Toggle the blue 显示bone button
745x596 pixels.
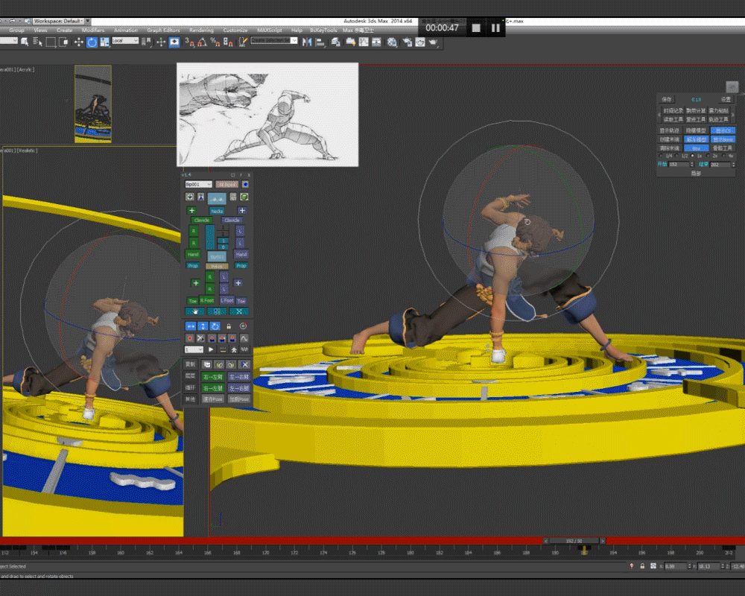723,140
